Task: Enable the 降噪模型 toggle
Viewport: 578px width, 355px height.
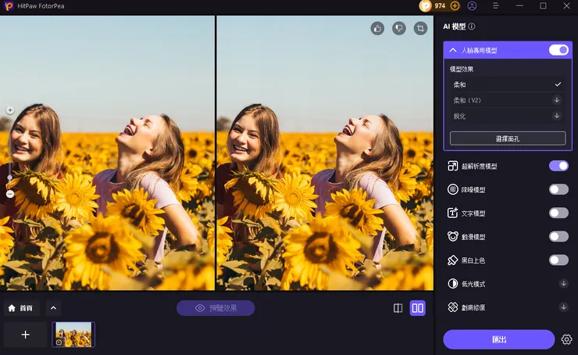Action: [x=558, y=189]
